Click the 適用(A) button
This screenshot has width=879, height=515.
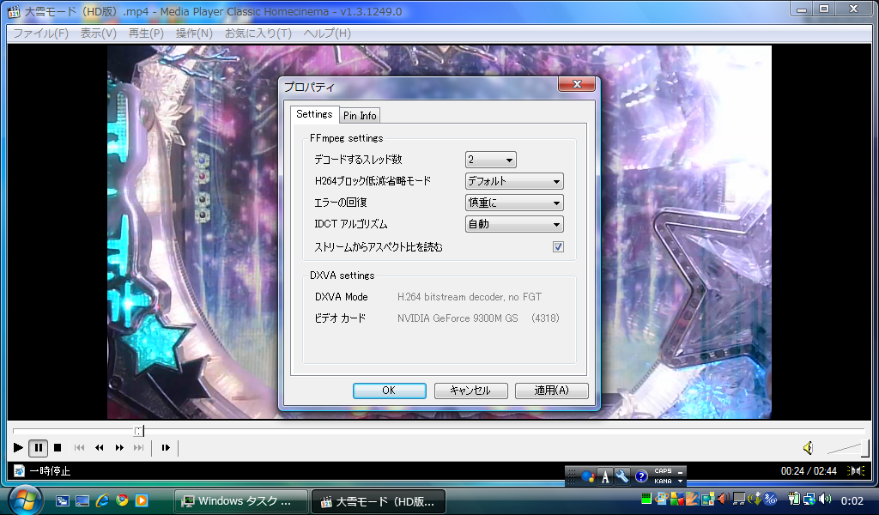pyautogui.click(x=552, y=391)
